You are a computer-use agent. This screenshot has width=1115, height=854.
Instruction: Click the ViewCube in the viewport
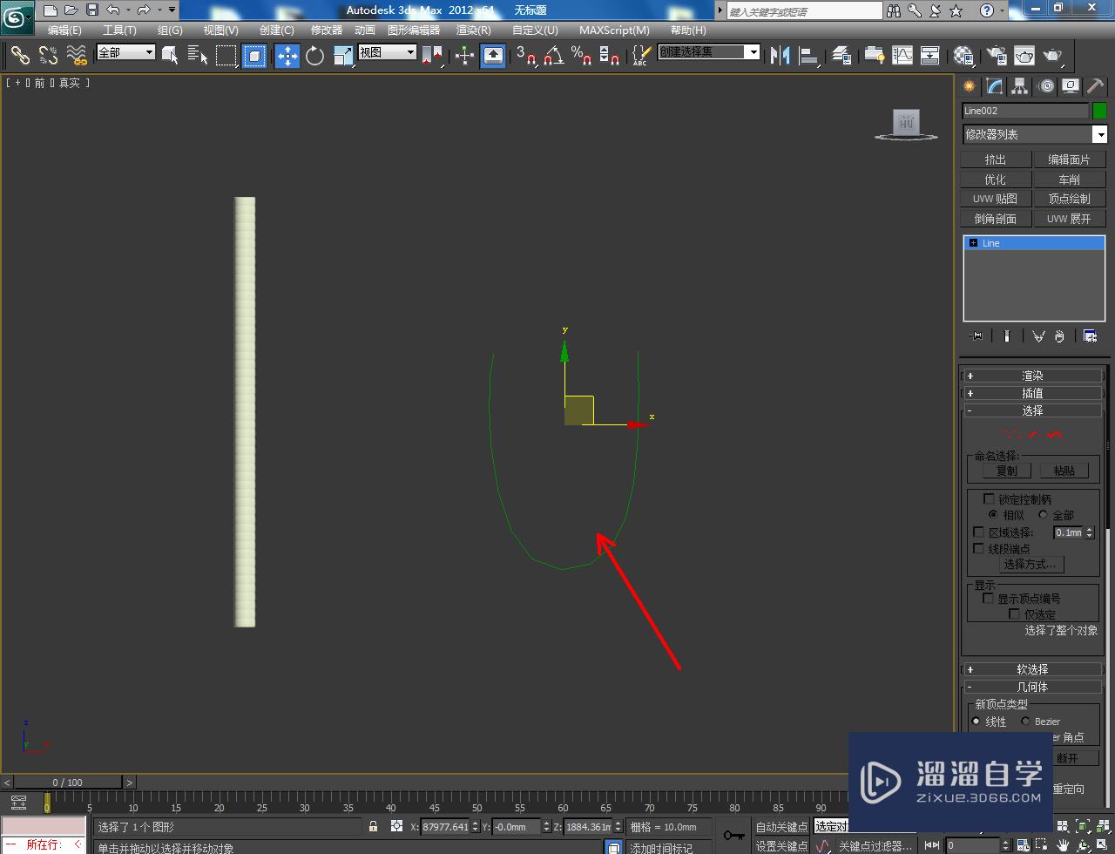(906, 124)
